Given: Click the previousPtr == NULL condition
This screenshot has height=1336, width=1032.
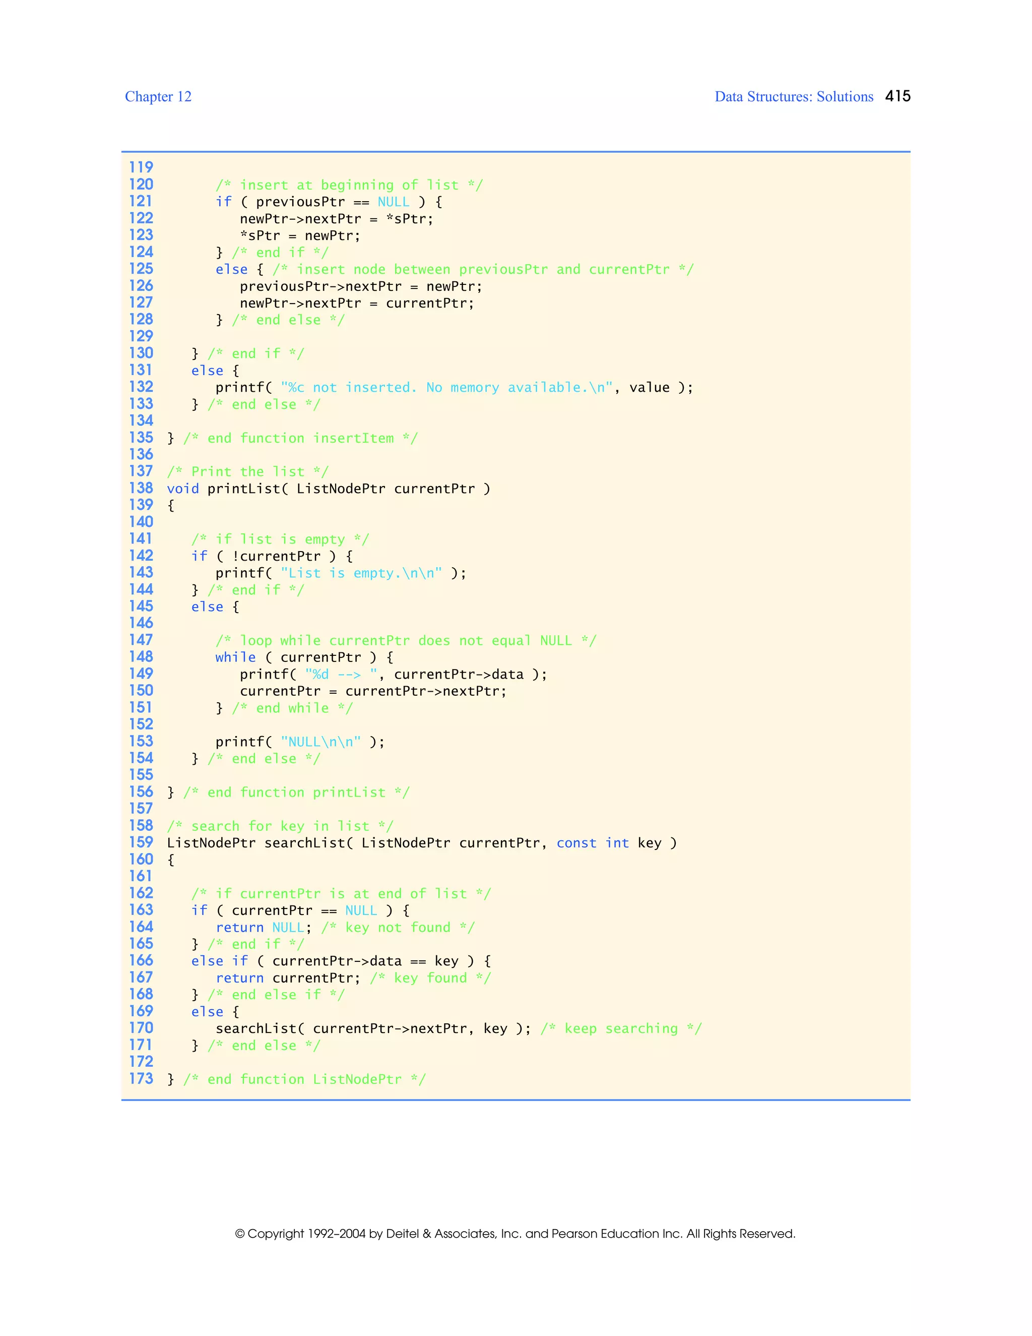Looking at the screenshot, I should [332, 202].
